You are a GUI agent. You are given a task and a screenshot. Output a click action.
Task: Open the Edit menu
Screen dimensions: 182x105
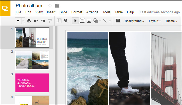[28, 12]
